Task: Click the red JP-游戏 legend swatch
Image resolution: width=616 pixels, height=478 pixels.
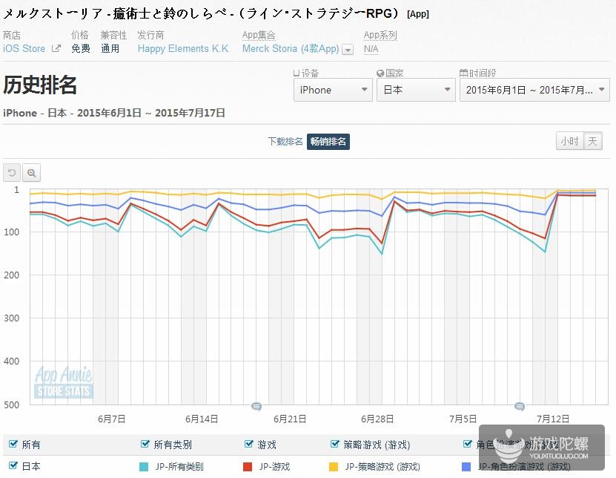Action: tap(248, 467)
